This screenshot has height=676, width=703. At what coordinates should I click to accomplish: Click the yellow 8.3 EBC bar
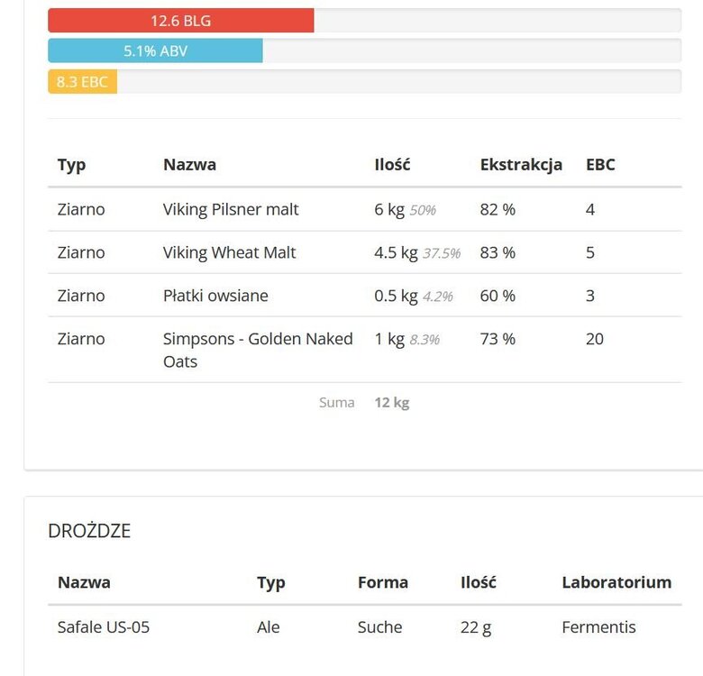[82, 82]
